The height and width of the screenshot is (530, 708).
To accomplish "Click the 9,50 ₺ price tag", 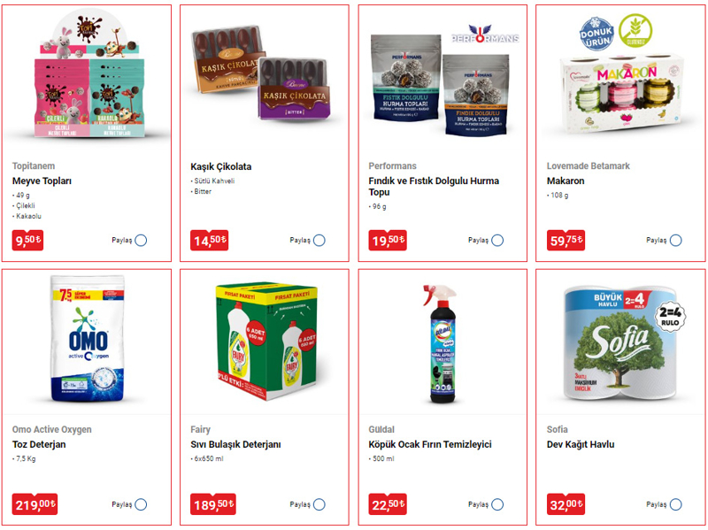I will click(x=27, y=240).
